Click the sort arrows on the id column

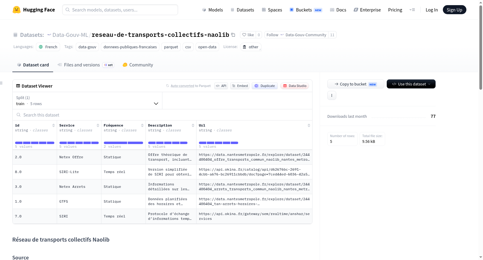(x=53, y=125)
